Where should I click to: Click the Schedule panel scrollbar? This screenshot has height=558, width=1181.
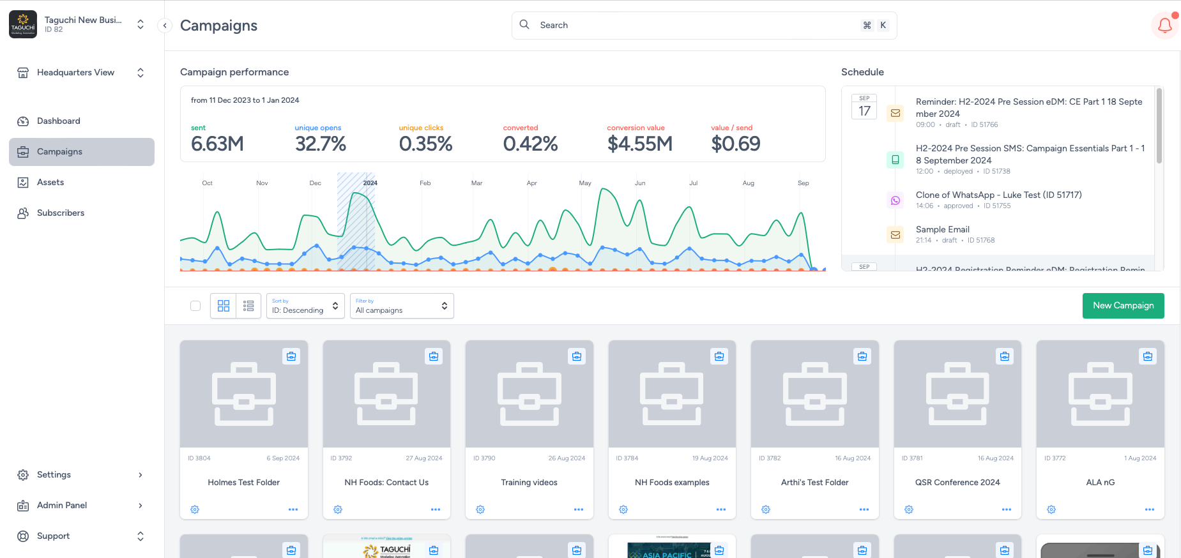click(x=1159, y=126)
